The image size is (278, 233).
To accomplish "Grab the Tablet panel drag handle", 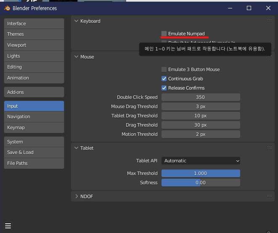I will (x=270, y=148).
